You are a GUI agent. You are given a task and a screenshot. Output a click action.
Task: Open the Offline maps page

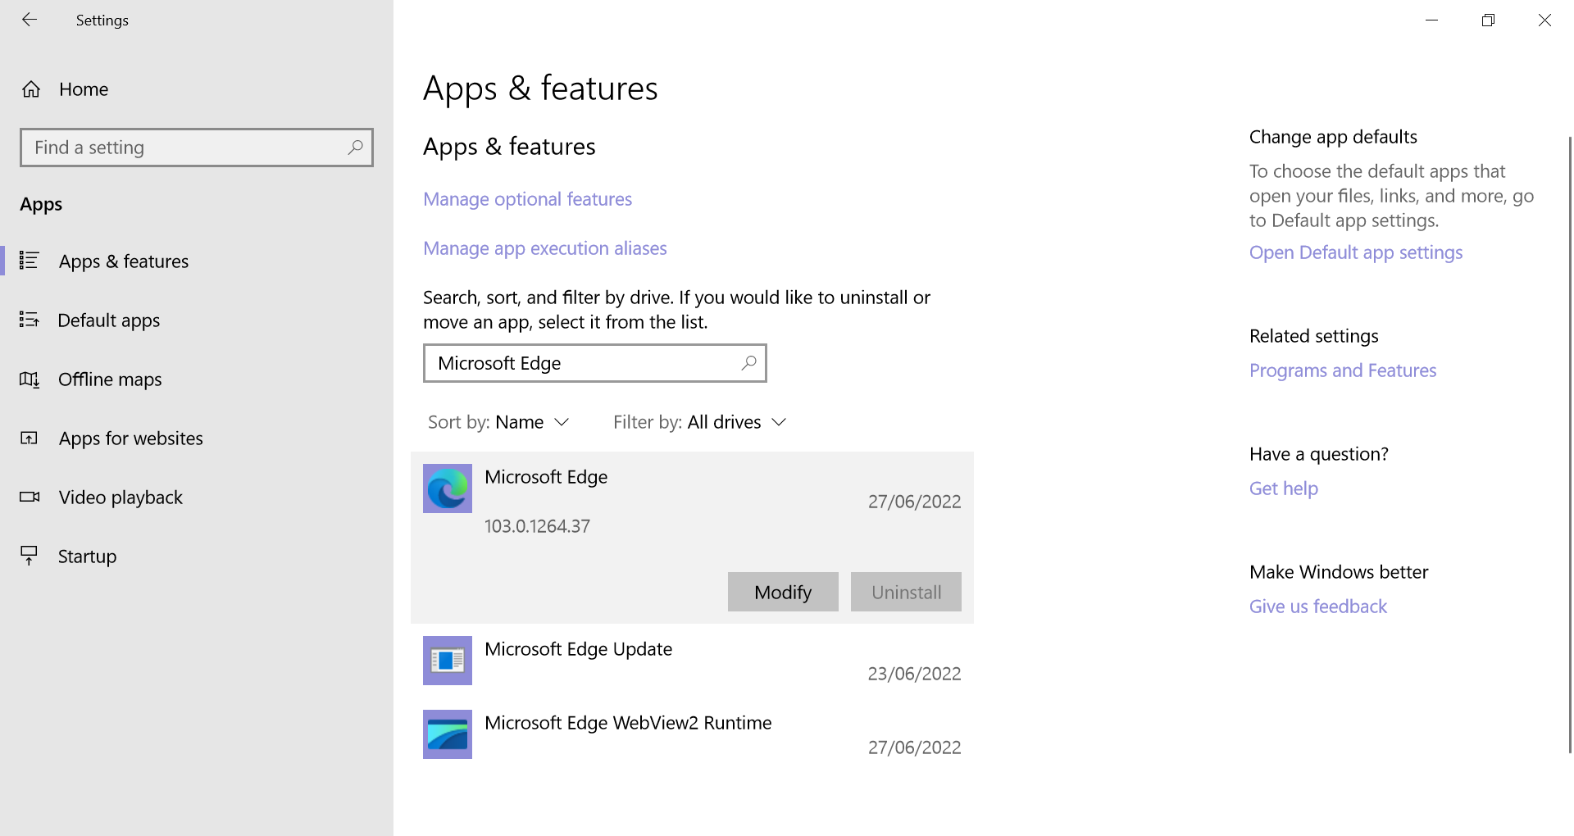pyautogui.click(x=197, y=379)
